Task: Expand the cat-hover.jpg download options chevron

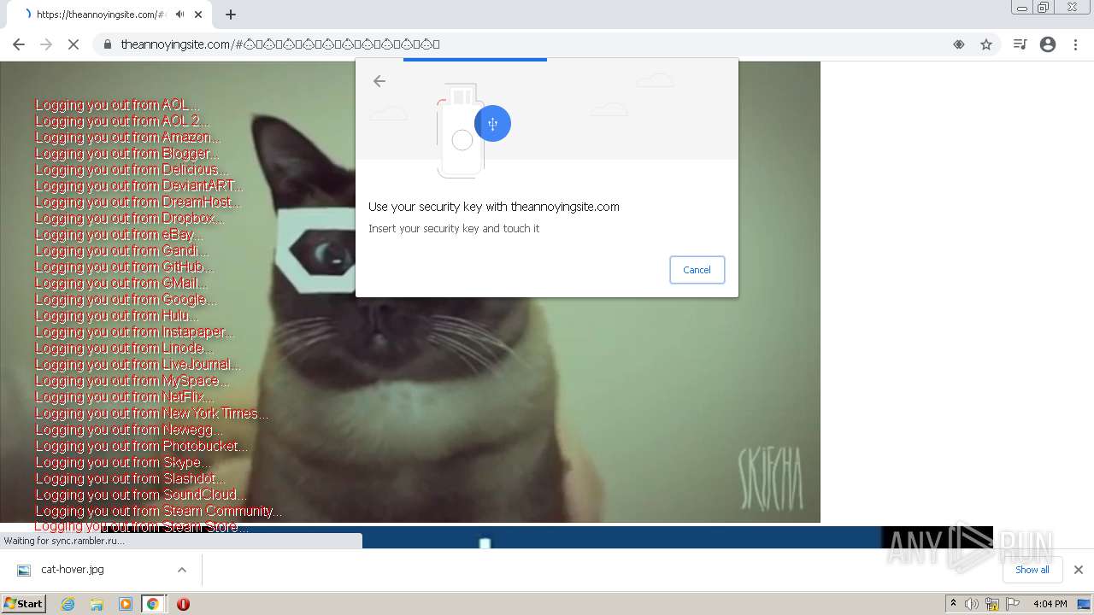Action: pos(181,570)
